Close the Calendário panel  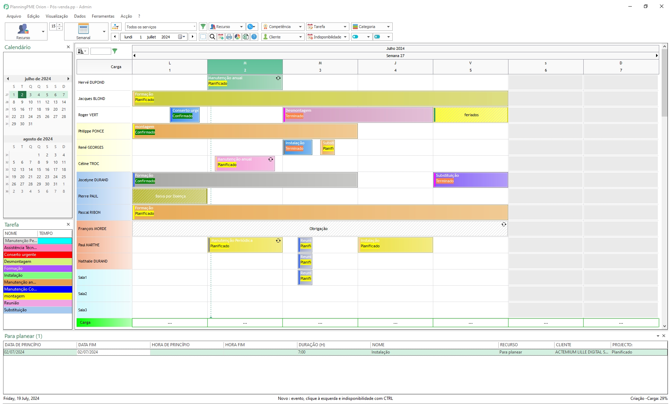(68, 47)
